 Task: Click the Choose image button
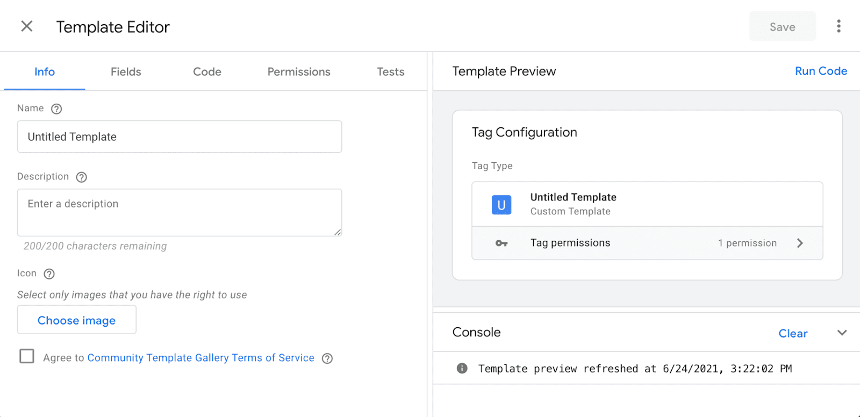pyautogui.click(x=76, y=320)
